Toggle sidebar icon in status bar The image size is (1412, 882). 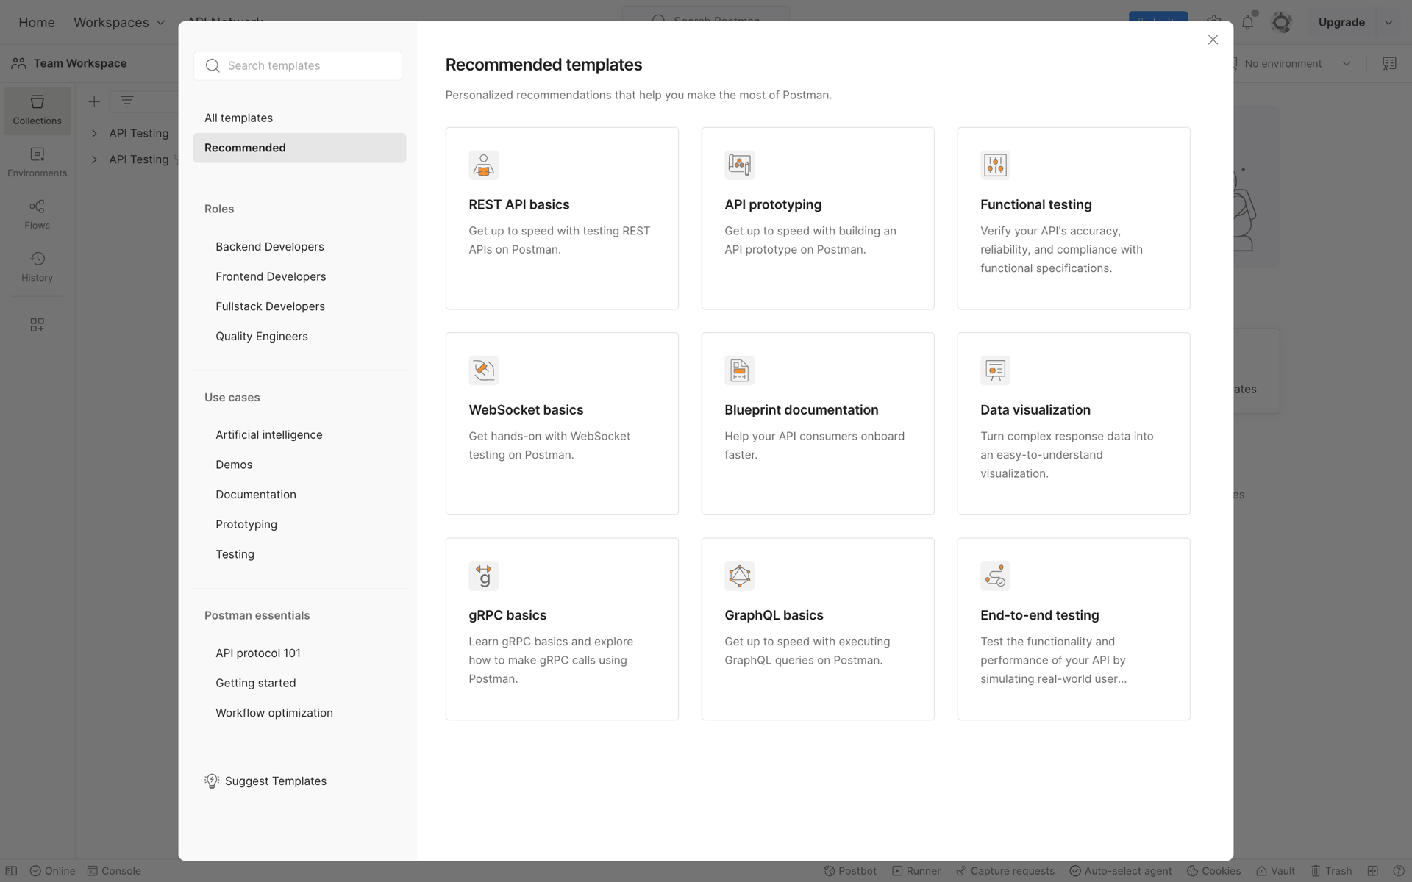tap(11, 871)
